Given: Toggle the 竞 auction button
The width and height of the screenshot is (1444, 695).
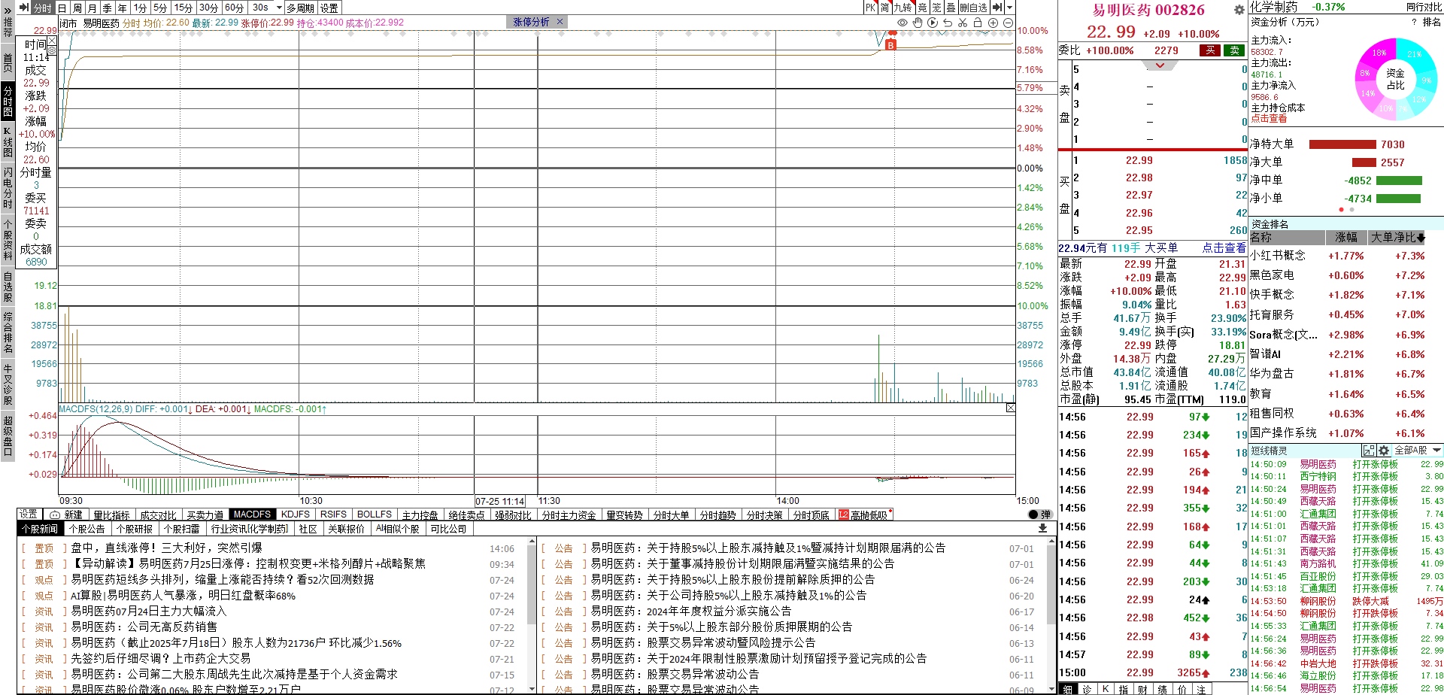Looking at the screenshot, I should [922, 8].
